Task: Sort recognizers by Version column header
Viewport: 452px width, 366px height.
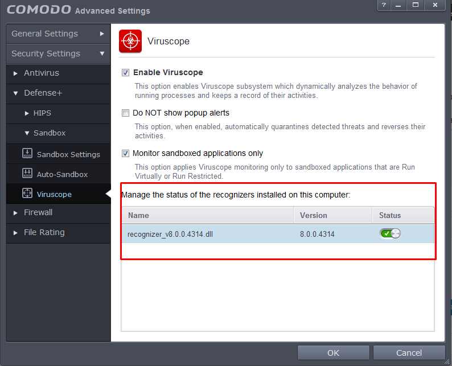Action: pyautogui.click(x=332, y=215)
